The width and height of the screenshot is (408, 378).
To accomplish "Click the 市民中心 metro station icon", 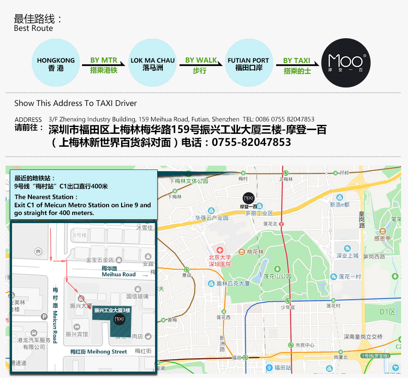I will coord(291,345).
